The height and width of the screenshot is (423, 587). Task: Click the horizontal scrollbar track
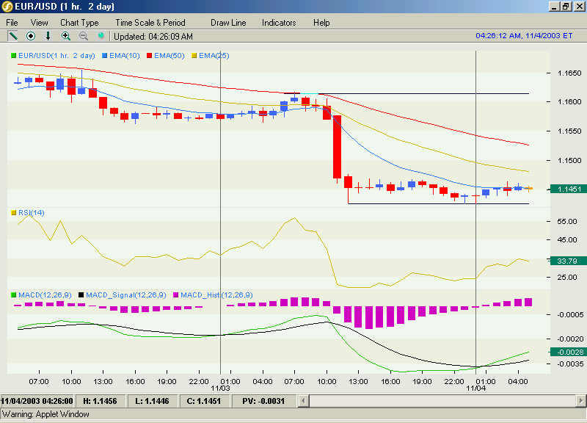click(442, 401)
